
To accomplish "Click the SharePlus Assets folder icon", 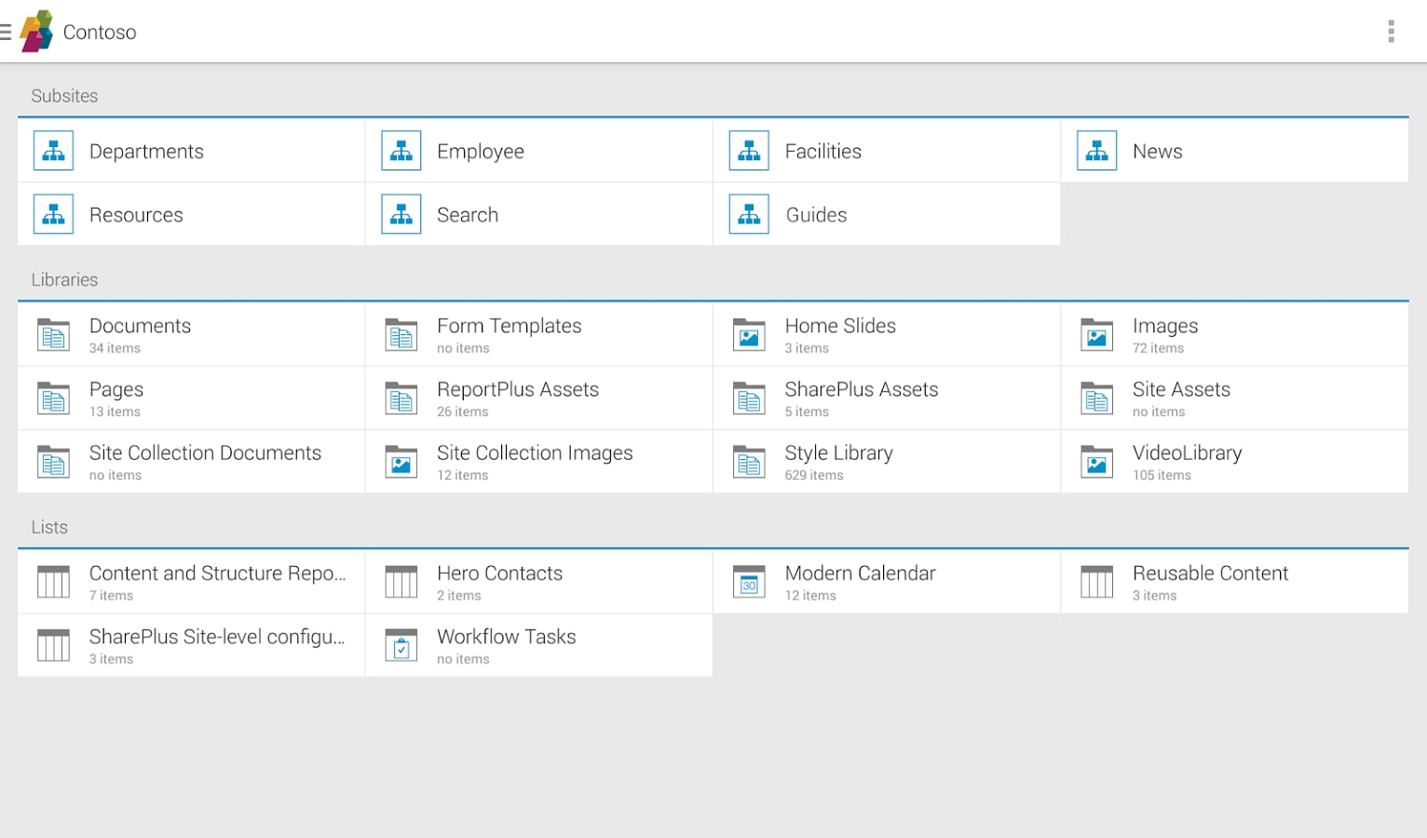I will pos(749,398).
